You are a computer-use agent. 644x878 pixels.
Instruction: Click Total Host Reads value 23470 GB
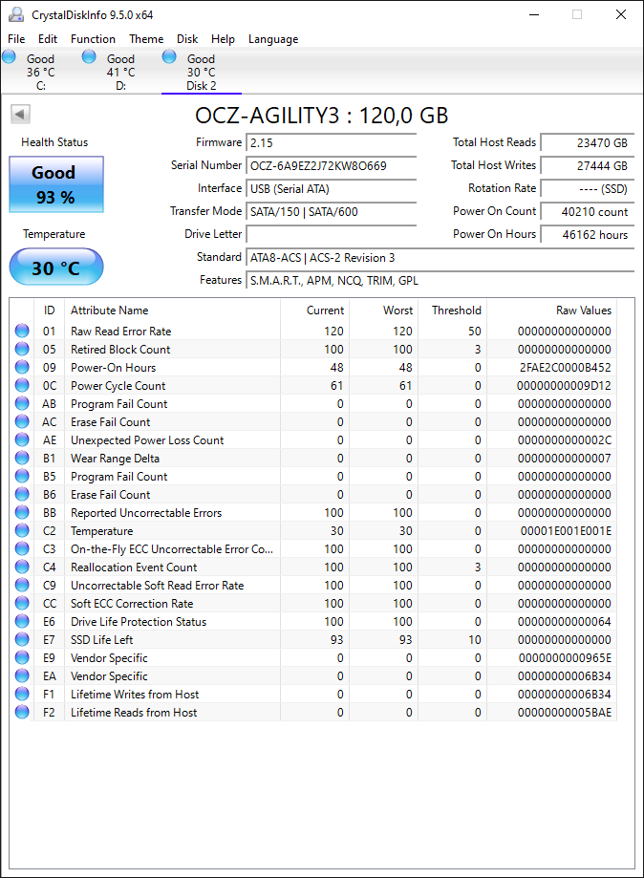588,142
